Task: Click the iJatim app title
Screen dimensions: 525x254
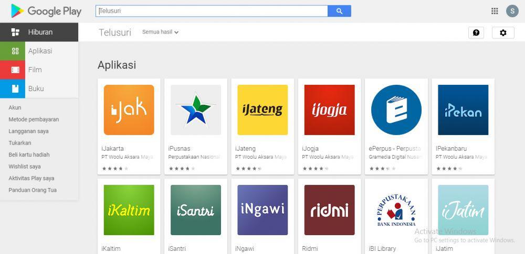Action: (x=444, y=249)
